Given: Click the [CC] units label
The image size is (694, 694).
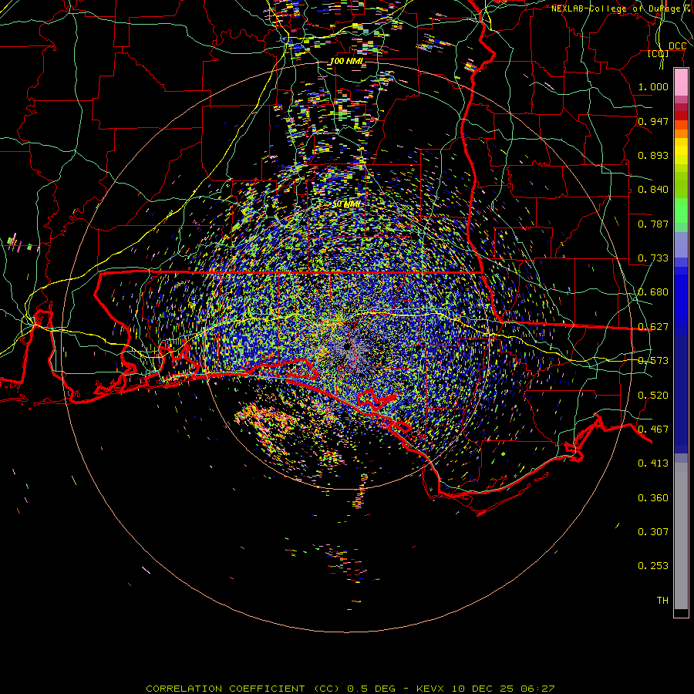Looking at the screenshot, I should [x=659, y=54].
